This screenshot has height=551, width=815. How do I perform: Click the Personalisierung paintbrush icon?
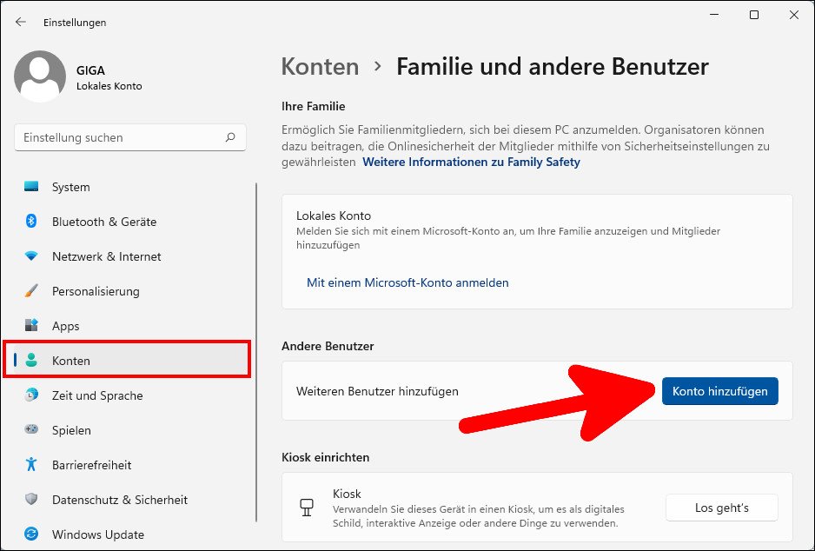[31, 291]
